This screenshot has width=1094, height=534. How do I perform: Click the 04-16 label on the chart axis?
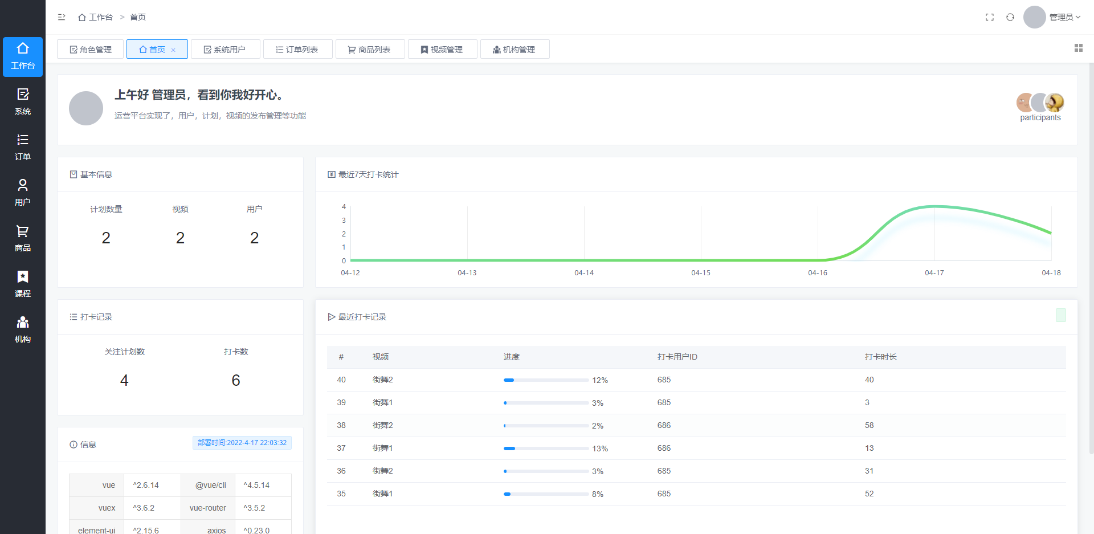(x=818, y=273)
